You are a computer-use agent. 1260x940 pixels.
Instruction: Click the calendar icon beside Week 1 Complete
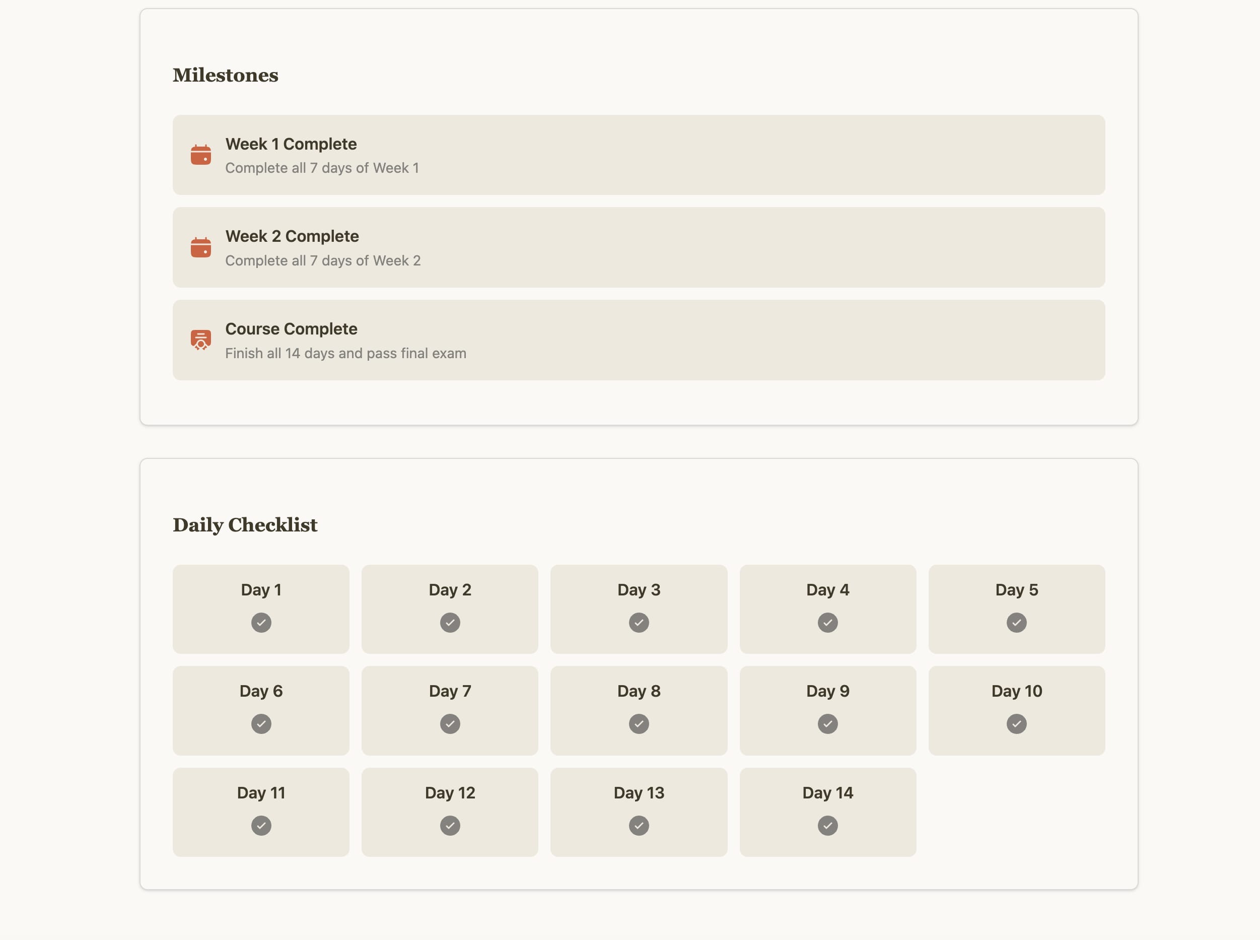click(201, 155)
